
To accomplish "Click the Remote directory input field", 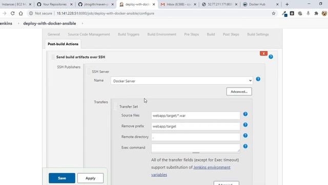I will click(x=196, y=137).
